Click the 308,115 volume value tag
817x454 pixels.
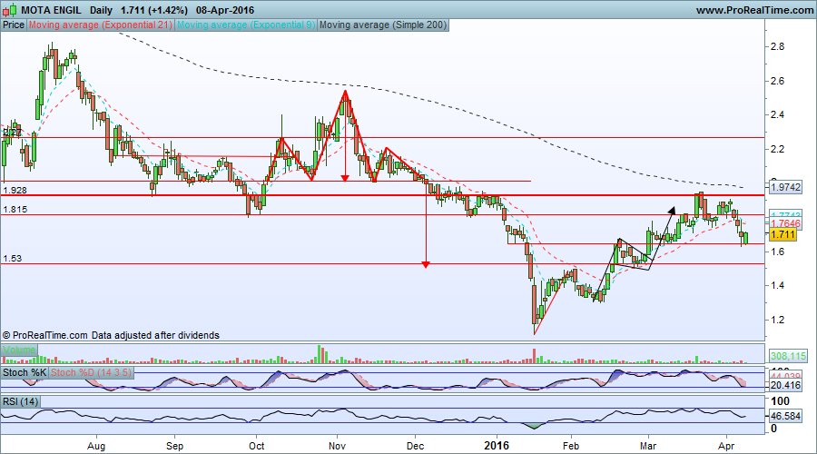click(x=788, y=357)
